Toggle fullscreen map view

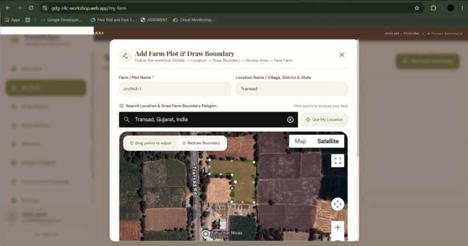click(x=337, y=161)
